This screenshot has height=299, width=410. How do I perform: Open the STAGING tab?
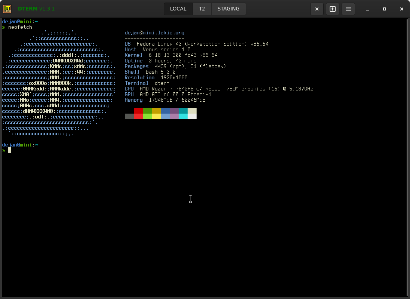click(228, 9)
